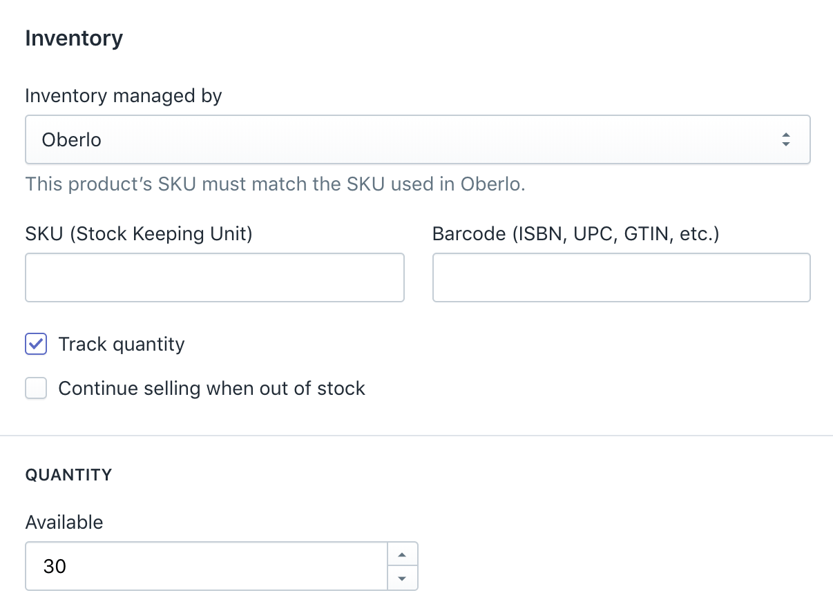The height and width of the screenshot is (613, 833).
Task: Expand the Oberlo inventory management selector
Action: coord(417,139)
